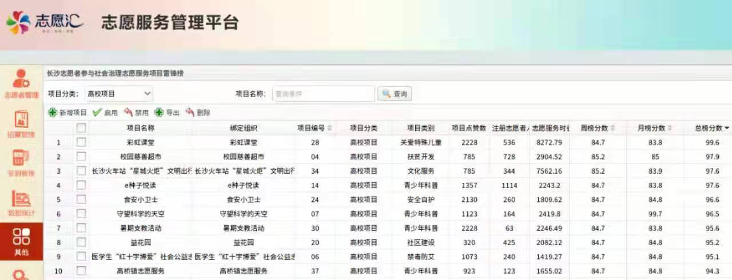Sort by the 项目编号 column header
The image size is (732, 280).
click(x=314, y=128)
